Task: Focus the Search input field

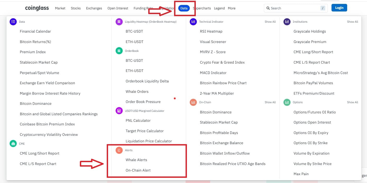Action: coord(296,8)
